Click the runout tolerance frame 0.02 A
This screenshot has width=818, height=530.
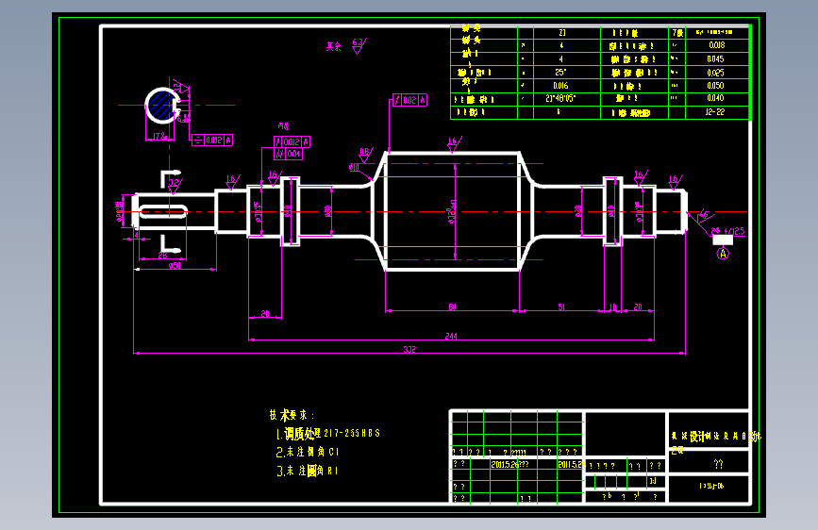[410, 100]
